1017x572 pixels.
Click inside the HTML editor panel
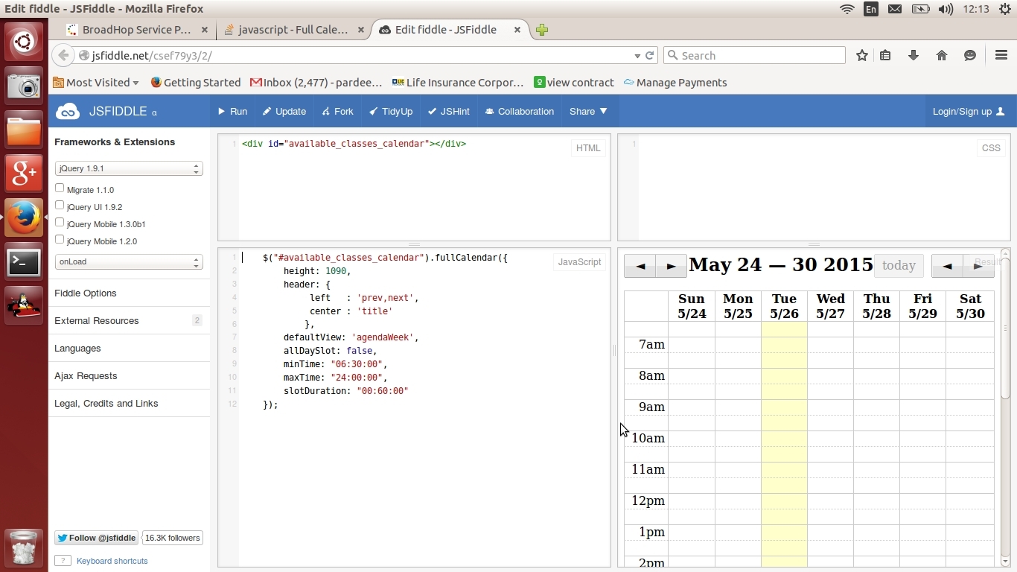tap(414, 187)
